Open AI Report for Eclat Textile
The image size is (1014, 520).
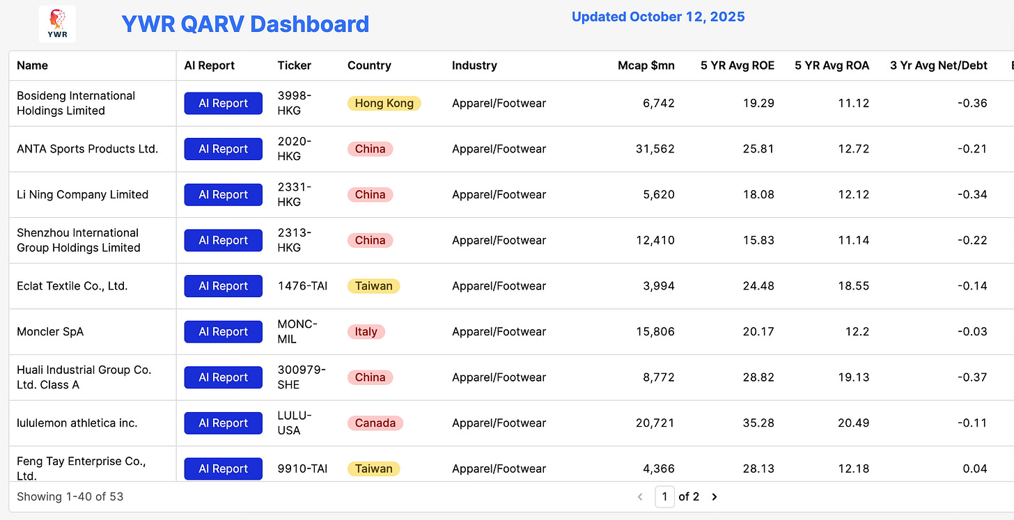pyautogui.click(x=223, y=286)
